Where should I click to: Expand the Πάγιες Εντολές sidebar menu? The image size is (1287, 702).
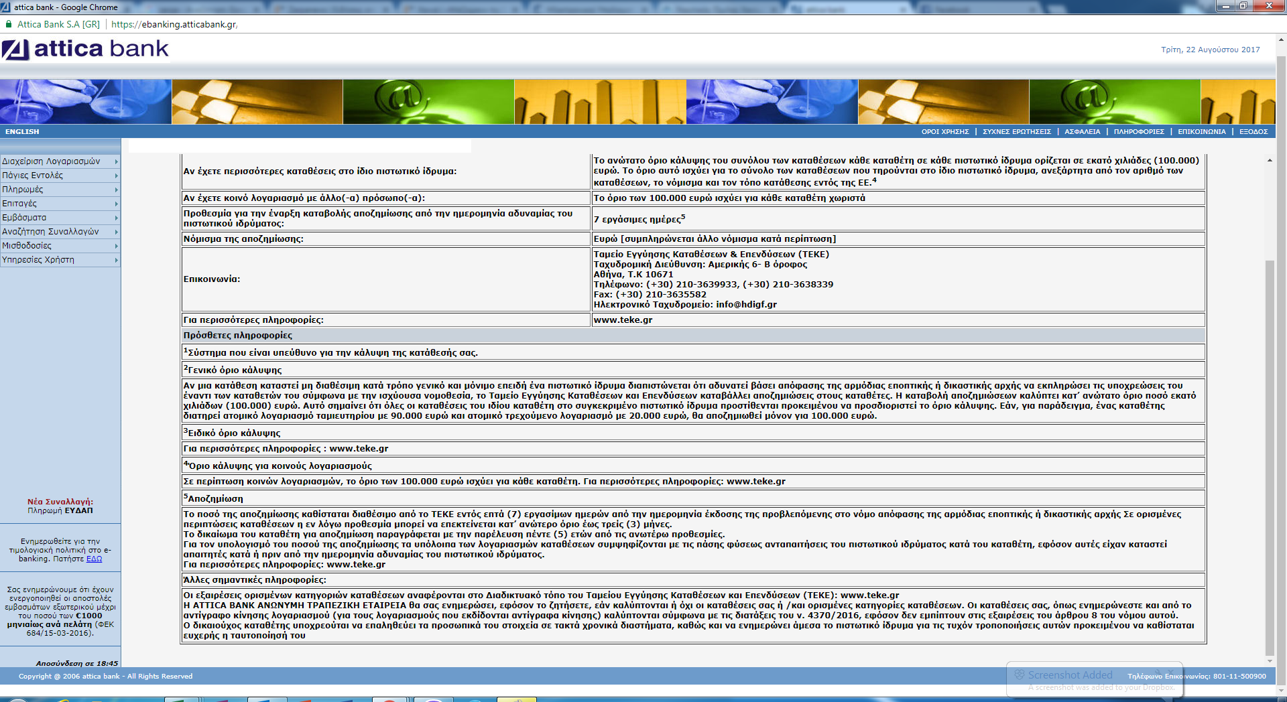pyautogui.click(x=60, y=175)
